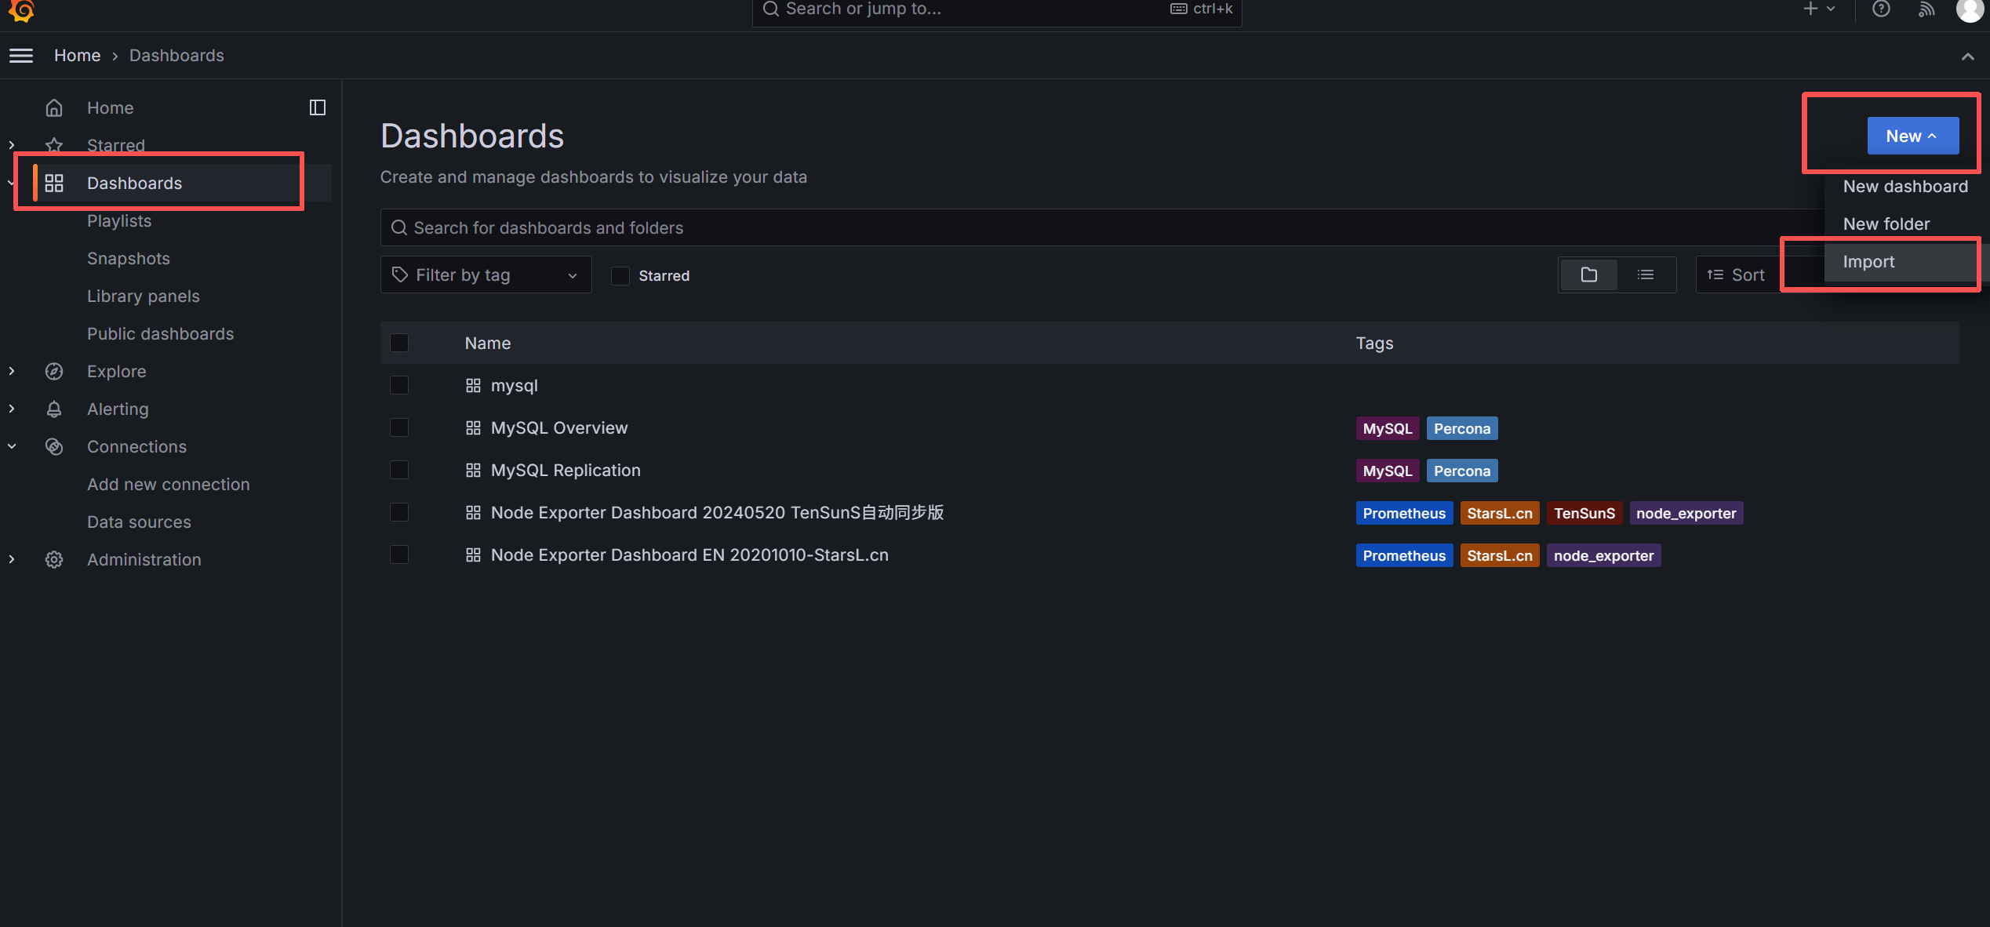
Task: Open the news feed RSS icon
Action: tap(1926, 9)
